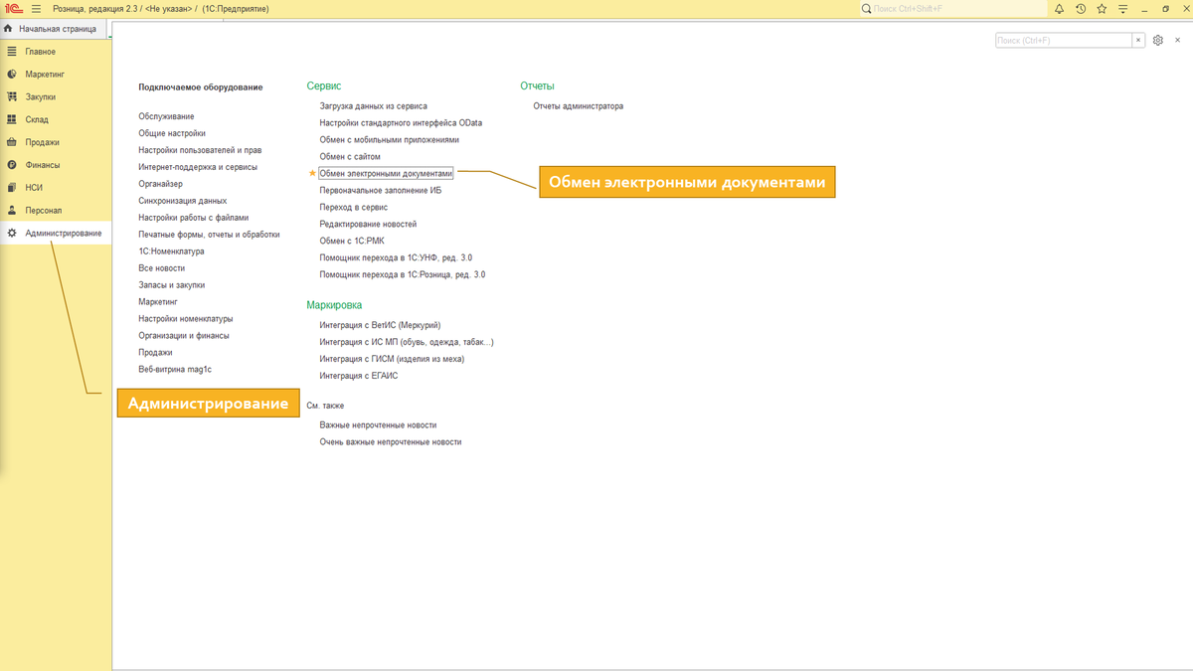The width and height of the screenshot is (1193, 671).
Task: Open Организации и финансы
Action: (184, 336)
